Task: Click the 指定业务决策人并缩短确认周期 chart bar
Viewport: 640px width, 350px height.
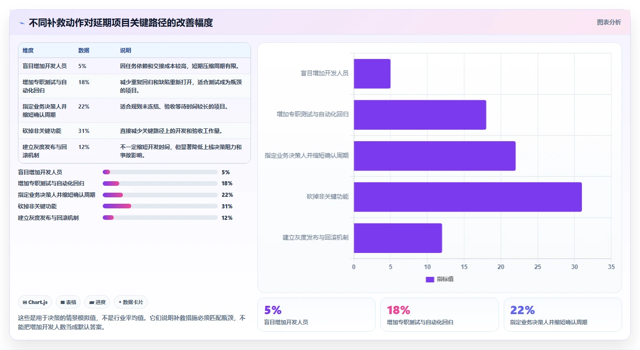Action: [435, 156]
